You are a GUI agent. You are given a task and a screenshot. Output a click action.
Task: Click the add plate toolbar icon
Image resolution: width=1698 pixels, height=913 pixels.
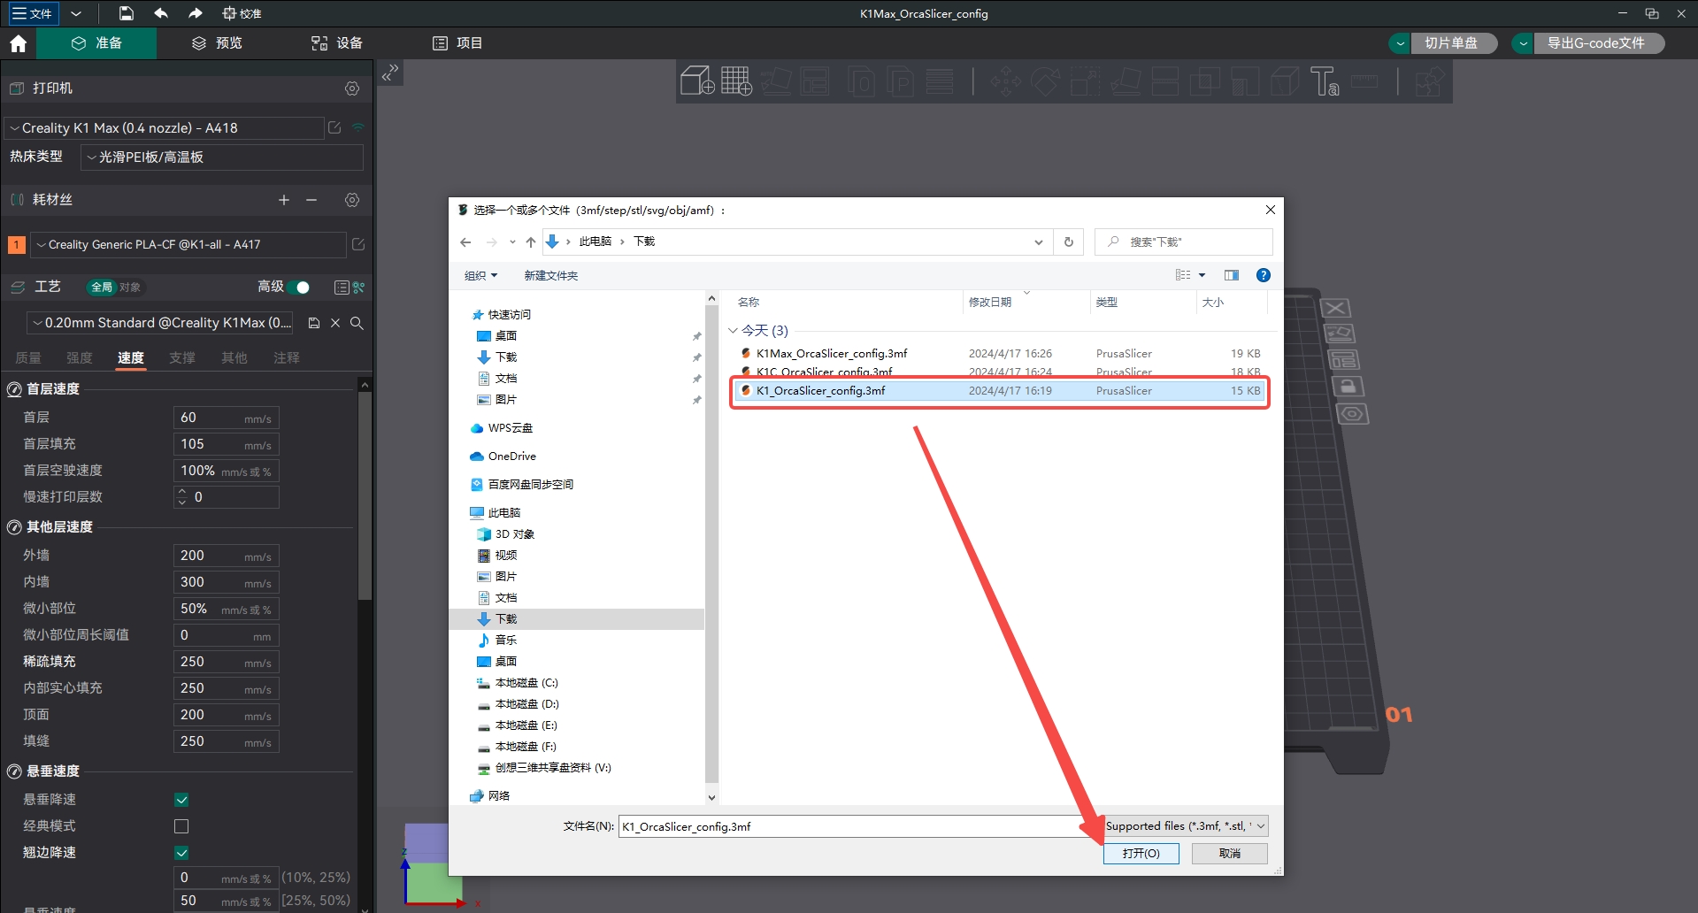(x=736, y=81)
